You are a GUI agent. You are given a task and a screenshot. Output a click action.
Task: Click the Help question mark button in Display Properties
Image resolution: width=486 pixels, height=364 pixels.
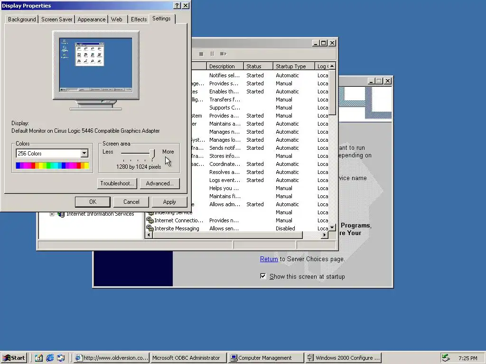pos(177,6)
